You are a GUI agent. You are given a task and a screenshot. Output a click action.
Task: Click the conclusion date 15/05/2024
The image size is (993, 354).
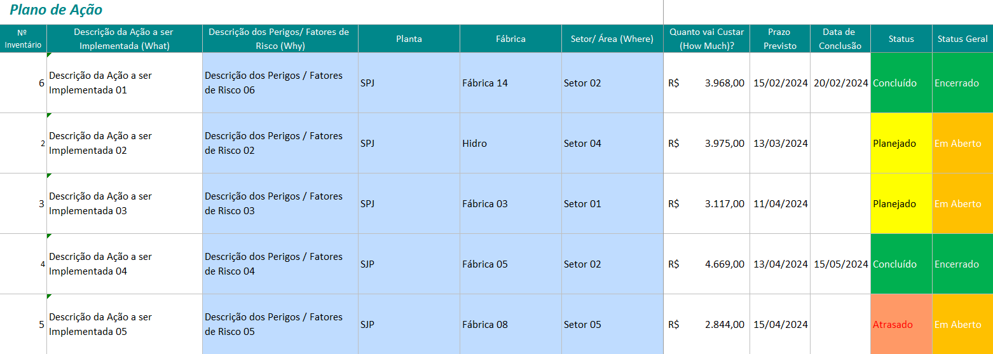840,264
